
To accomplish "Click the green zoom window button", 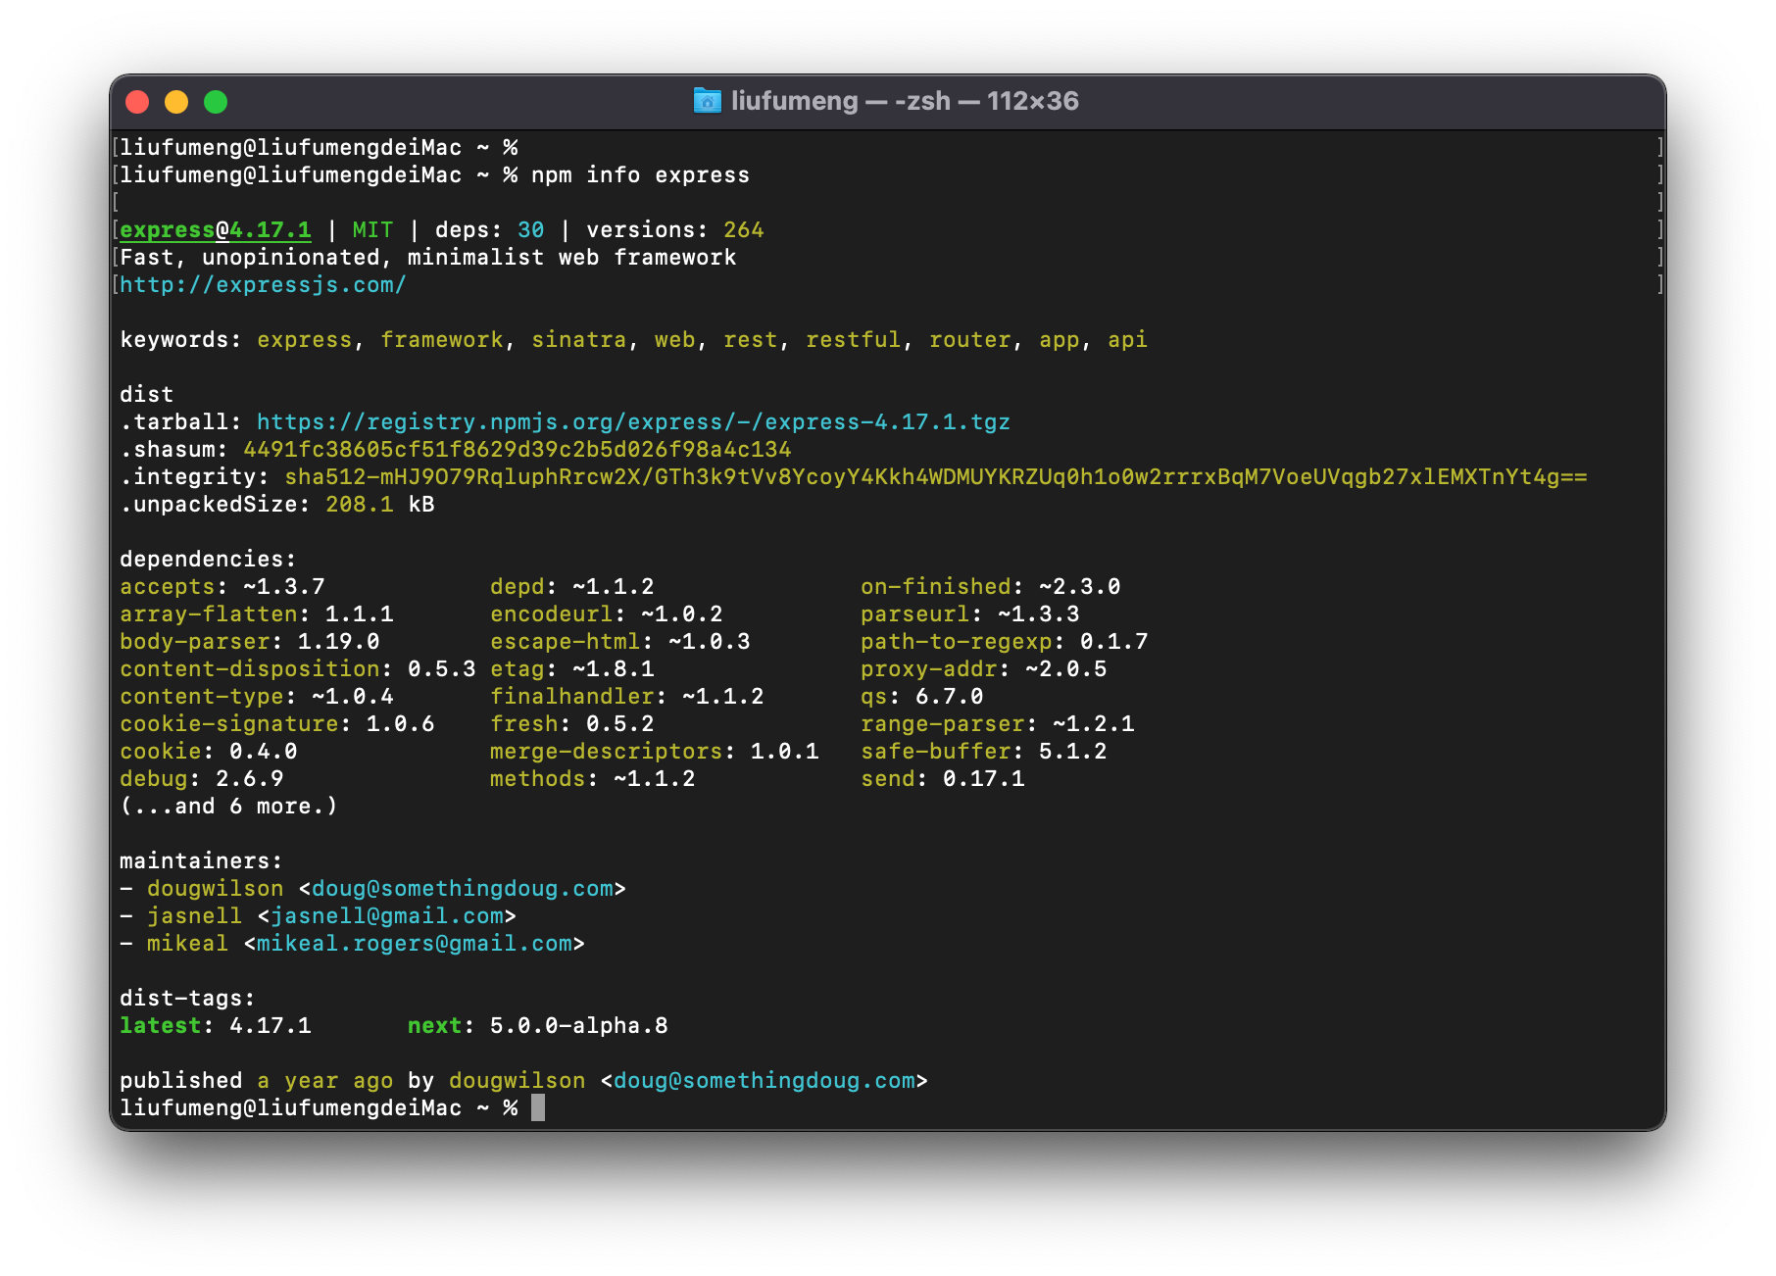I will pos(216,102).
